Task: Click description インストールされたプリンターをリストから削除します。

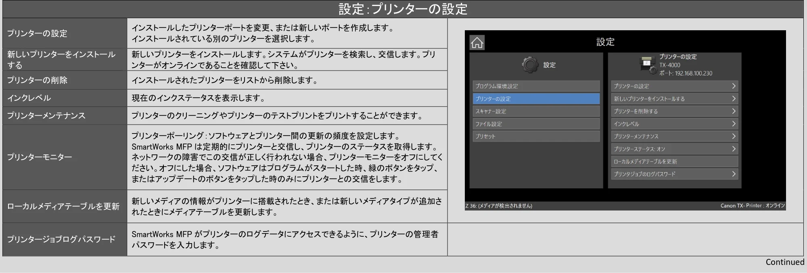Action: click(225, 80)
